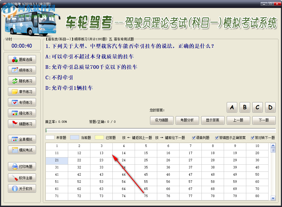Jump to question 71 in grid
282x207 pixels.
tap(57, 197)
